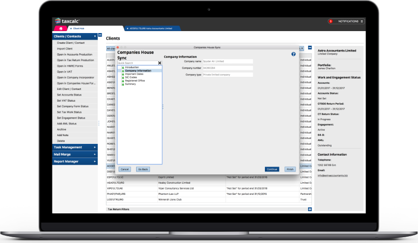Click the Company type field
The image size is (418, 243).
coord(227,75)
